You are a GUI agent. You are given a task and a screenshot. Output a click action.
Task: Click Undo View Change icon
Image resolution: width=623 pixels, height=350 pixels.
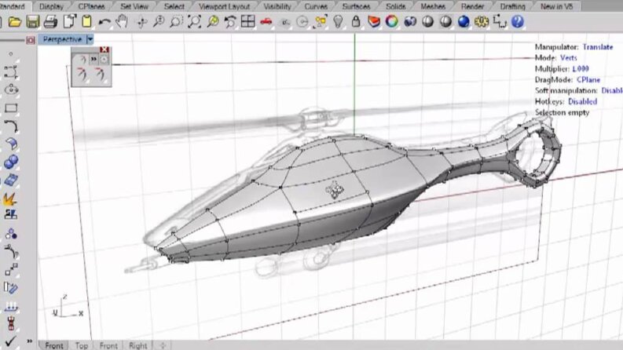[x=230, y=22]
